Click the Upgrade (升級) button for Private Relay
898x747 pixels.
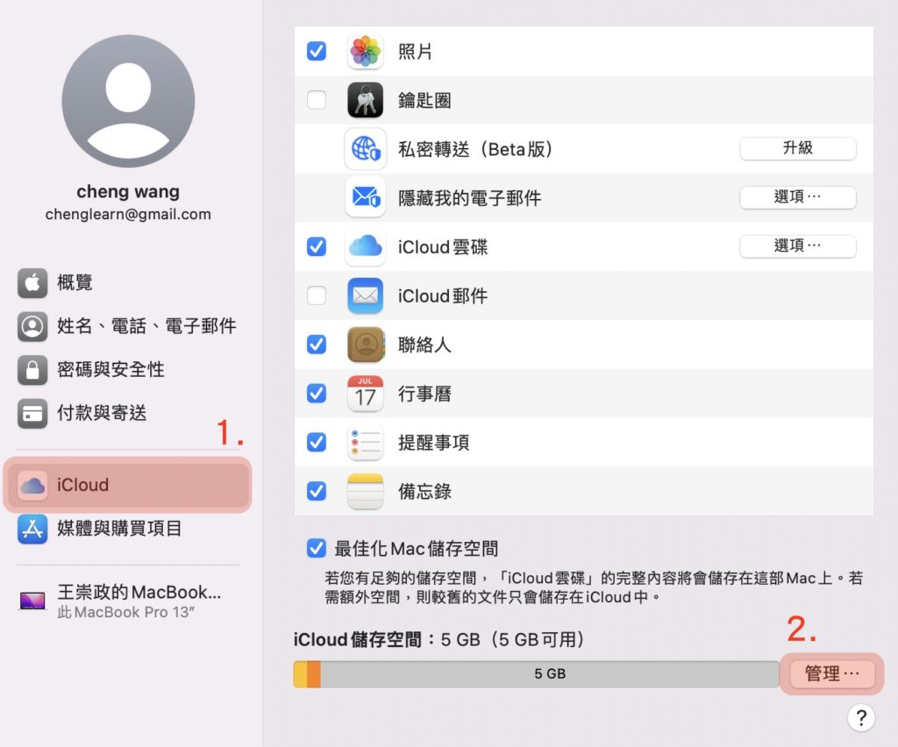(797, 149)
